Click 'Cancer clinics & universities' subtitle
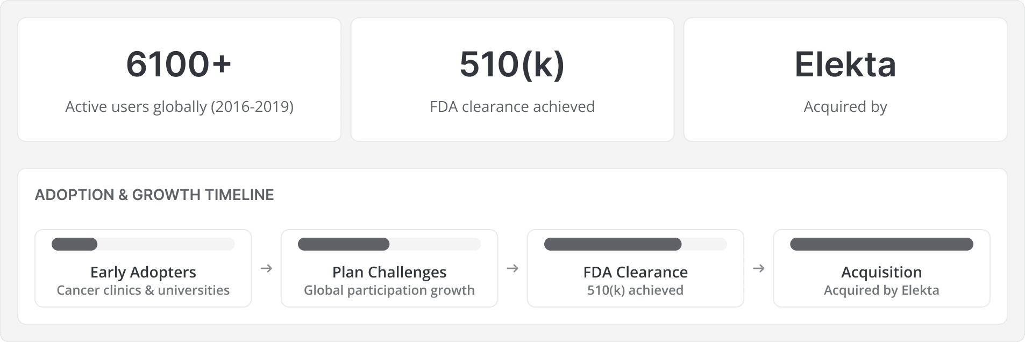1025x342 pixels. point(143,290)
